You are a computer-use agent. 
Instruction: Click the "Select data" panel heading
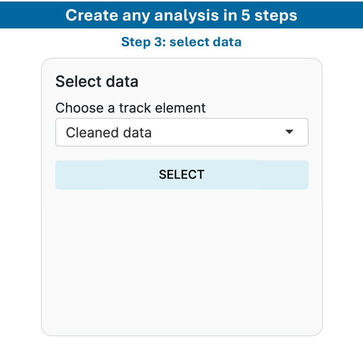coord(97,82)
